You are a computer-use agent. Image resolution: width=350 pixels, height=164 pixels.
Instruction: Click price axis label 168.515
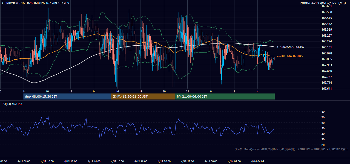[326, 18]
